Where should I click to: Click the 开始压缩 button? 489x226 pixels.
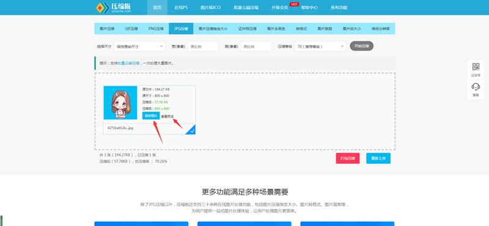[x=361, y=46]
